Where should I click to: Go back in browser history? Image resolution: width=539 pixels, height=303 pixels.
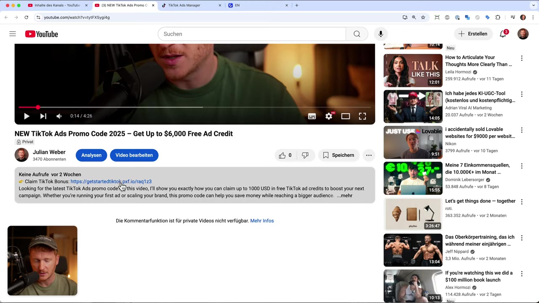point(6,17)
